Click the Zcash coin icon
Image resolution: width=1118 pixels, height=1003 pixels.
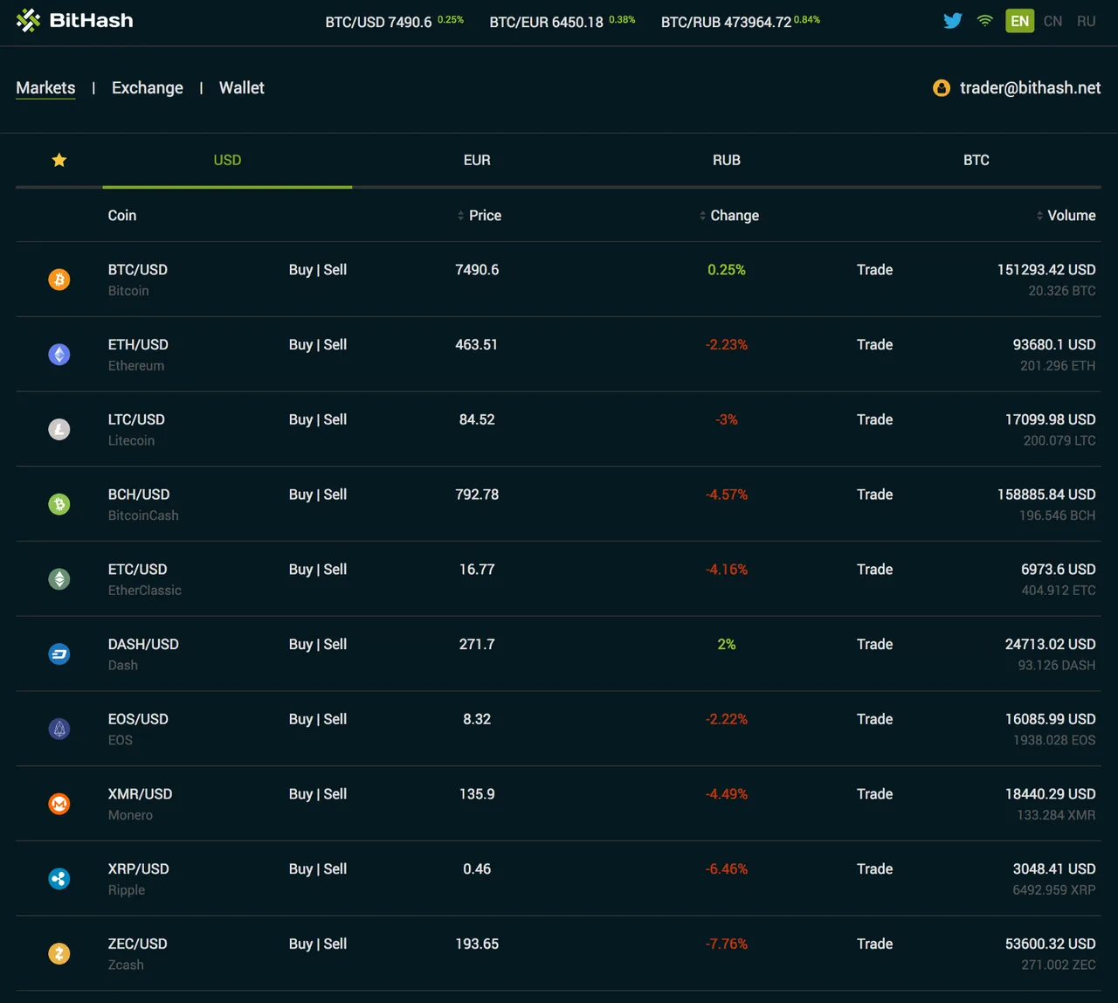59,953
